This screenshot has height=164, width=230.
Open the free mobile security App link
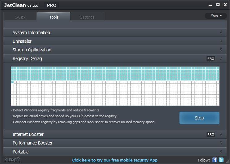click(115, 160)
